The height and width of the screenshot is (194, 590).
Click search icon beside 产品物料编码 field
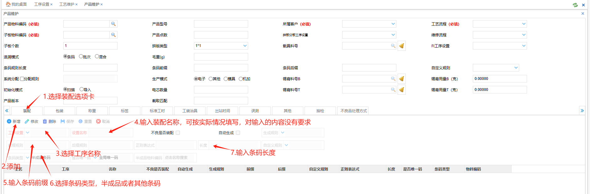[113, 24]
